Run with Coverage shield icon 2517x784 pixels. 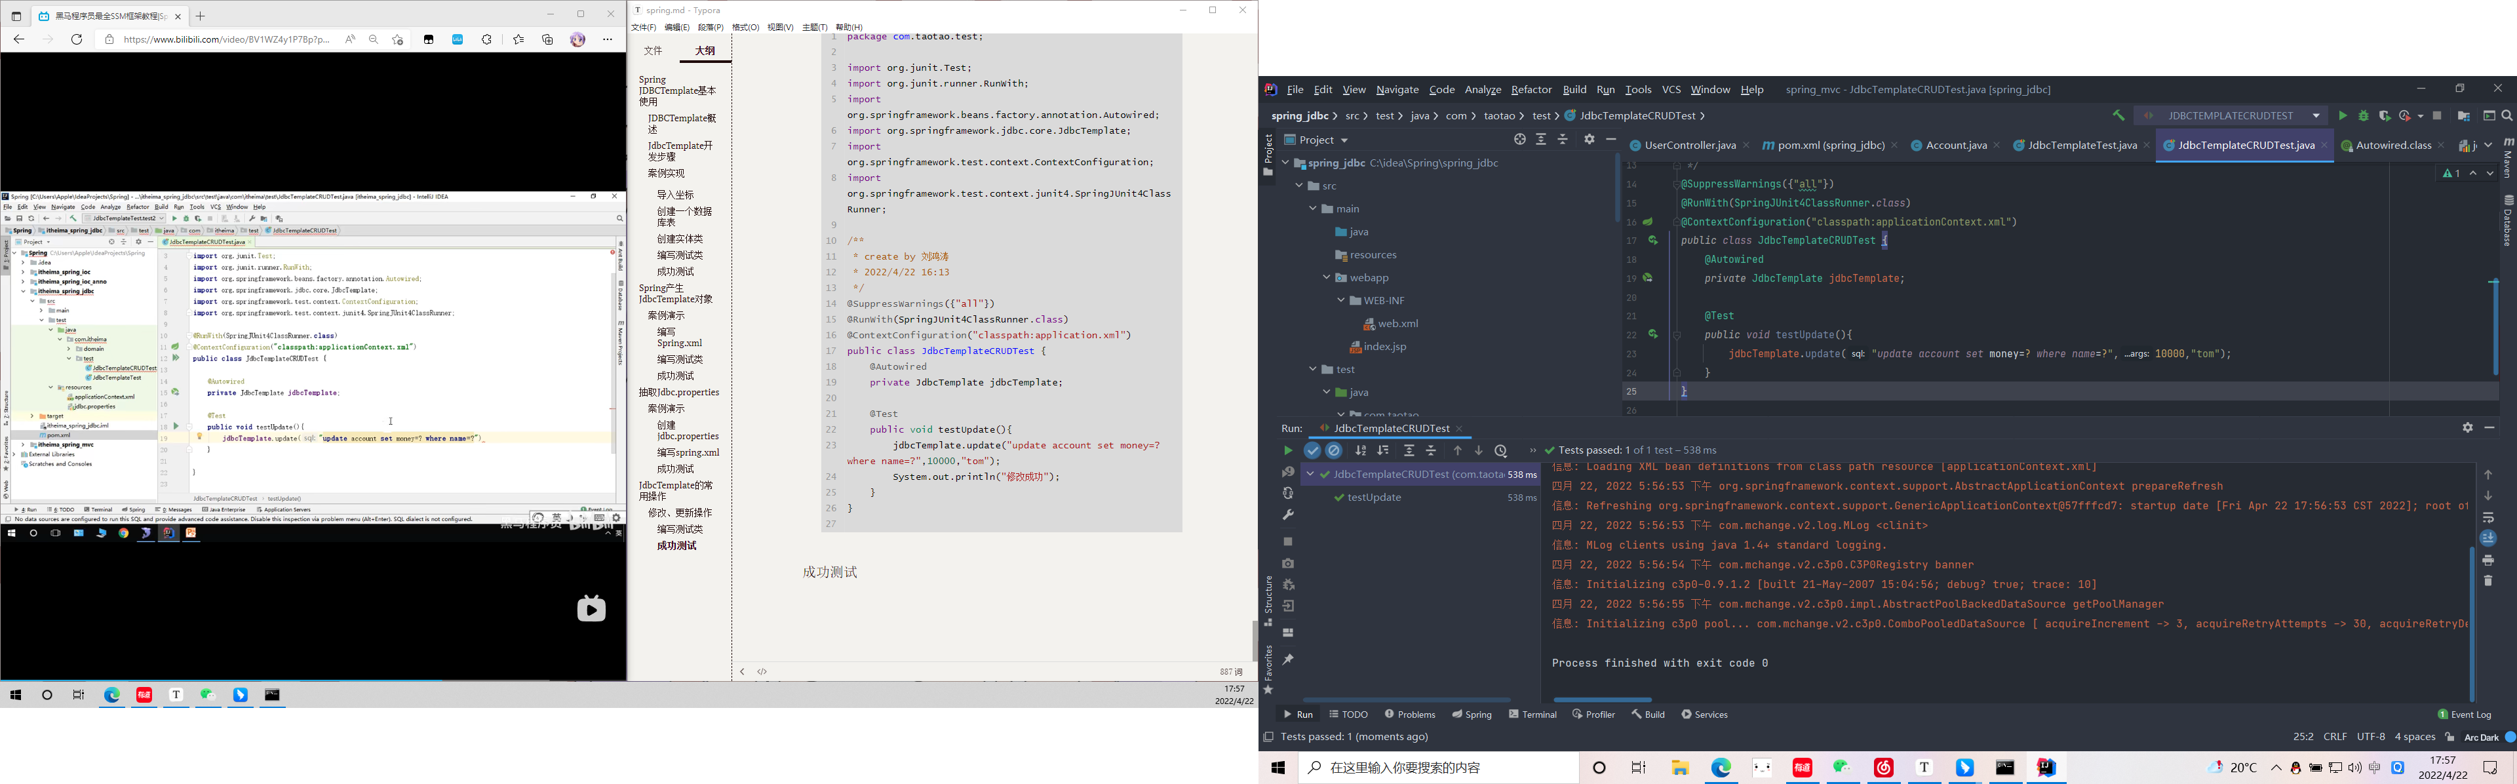[x=2385, y=115]
